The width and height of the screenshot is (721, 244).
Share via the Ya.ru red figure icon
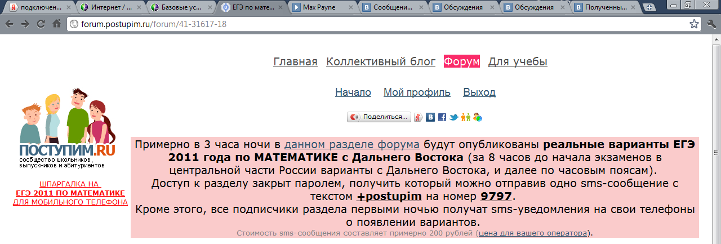(419, 117)
